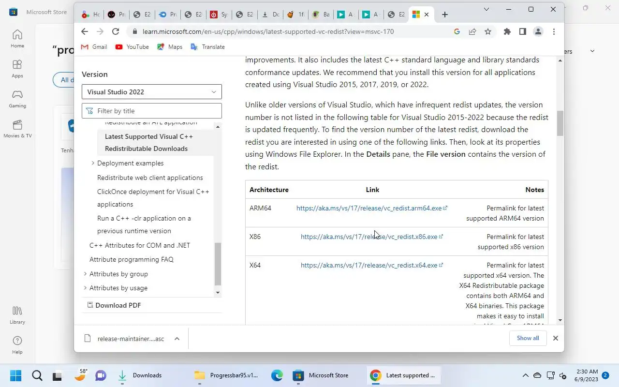Viewport: 619px width, 387px height.
Task: Open downloaded release-maintainer .asc file
Action: click(125, 339)
